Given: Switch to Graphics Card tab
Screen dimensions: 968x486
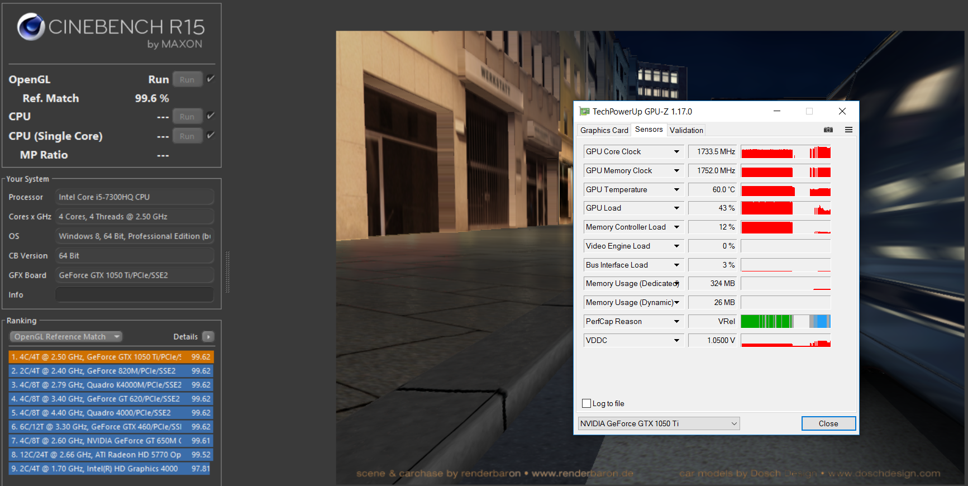Looking at the screenshot, I should click(x=604, y=130).
